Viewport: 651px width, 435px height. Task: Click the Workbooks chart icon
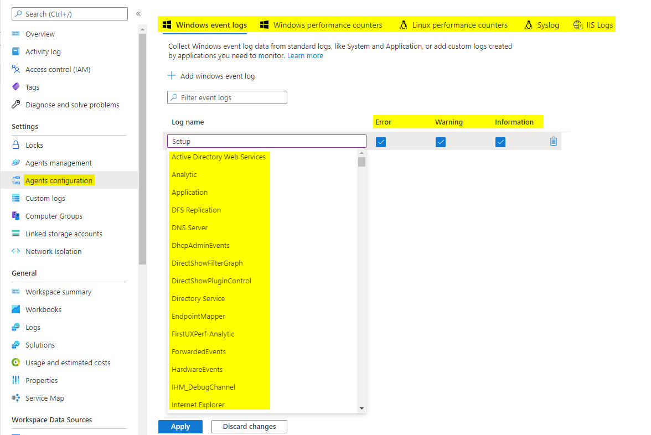click(15, 309)
